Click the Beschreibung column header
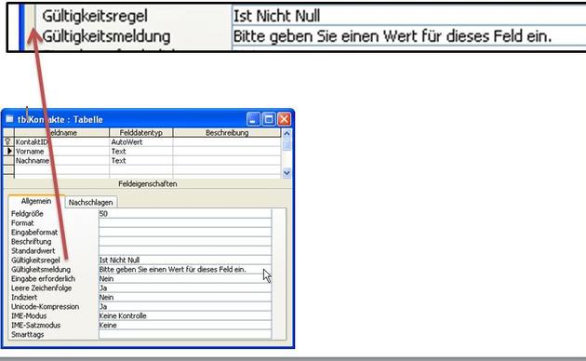586x361 pixels. coord(227,133)
